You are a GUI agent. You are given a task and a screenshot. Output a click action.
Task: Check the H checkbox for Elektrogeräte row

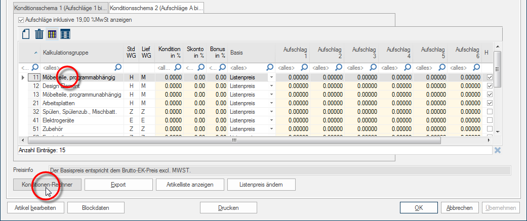[x=489, y=120]
